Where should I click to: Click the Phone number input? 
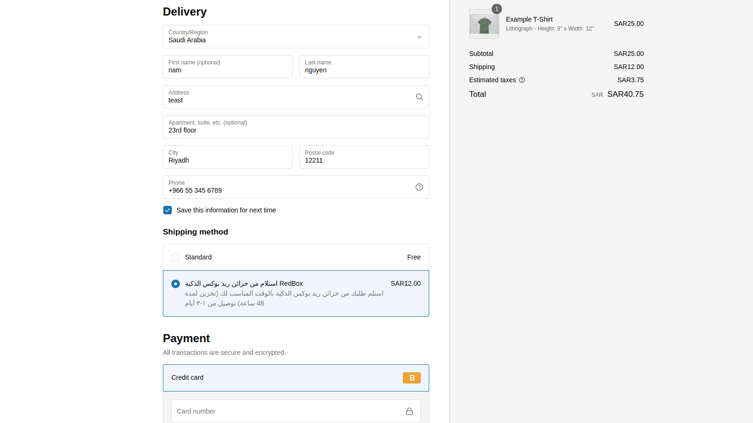pos(282,190)
